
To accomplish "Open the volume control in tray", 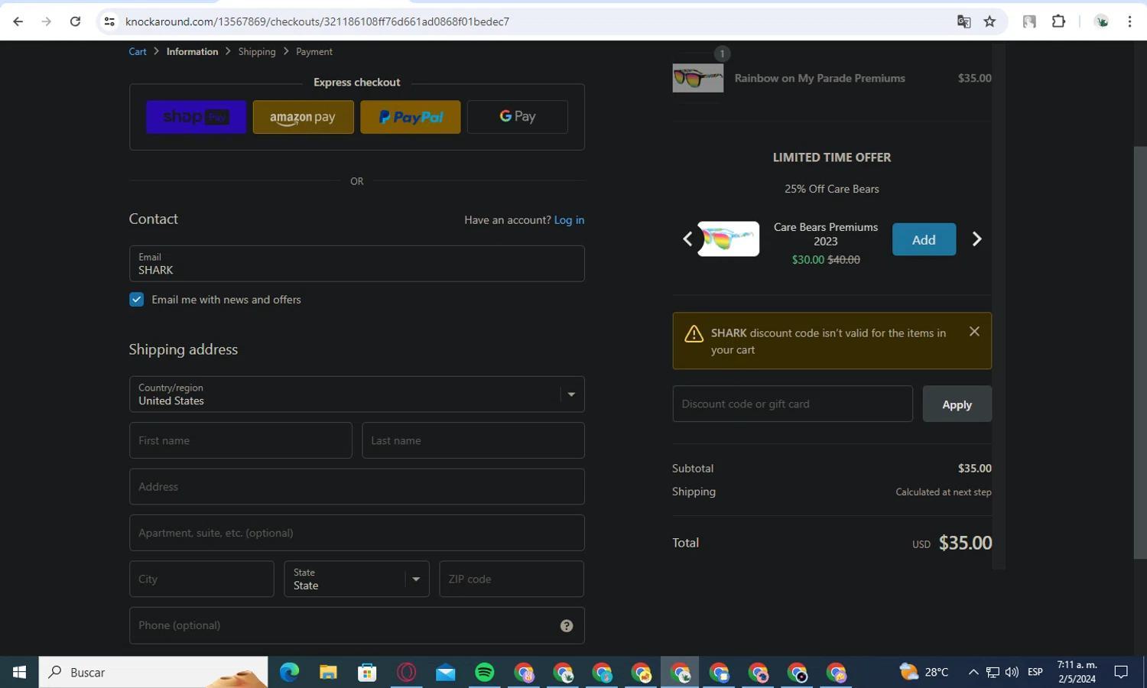I will [x=1012, y=672].
